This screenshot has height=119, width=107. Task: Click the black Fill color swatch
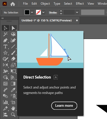(x=27, y=12)
